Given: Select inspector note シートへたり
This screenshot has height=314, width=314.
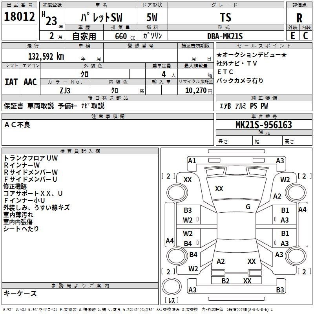Looking at the screenshot, I should click(21, 228).
